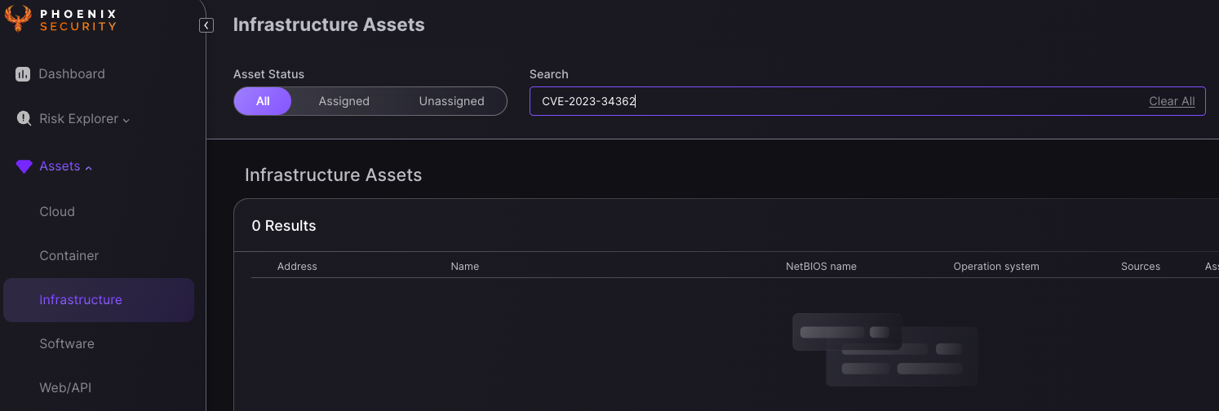Screen dimensions: 1219x411
Task: Open the Software assets page
Action: pos(67,343)
